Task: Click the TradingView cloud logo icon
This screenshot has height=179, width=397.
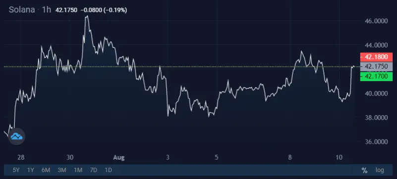Action: (x=17, y=136)
